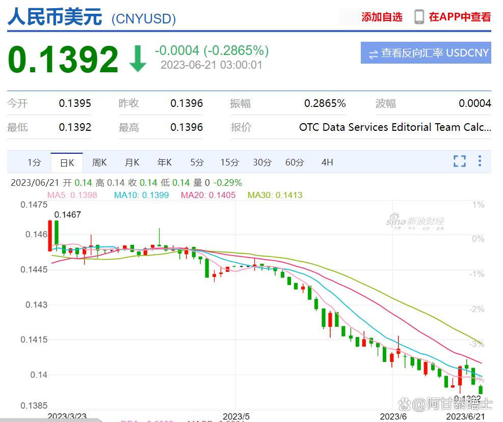
Task: Select the 年K chart tab
Action: click(165, 162)
